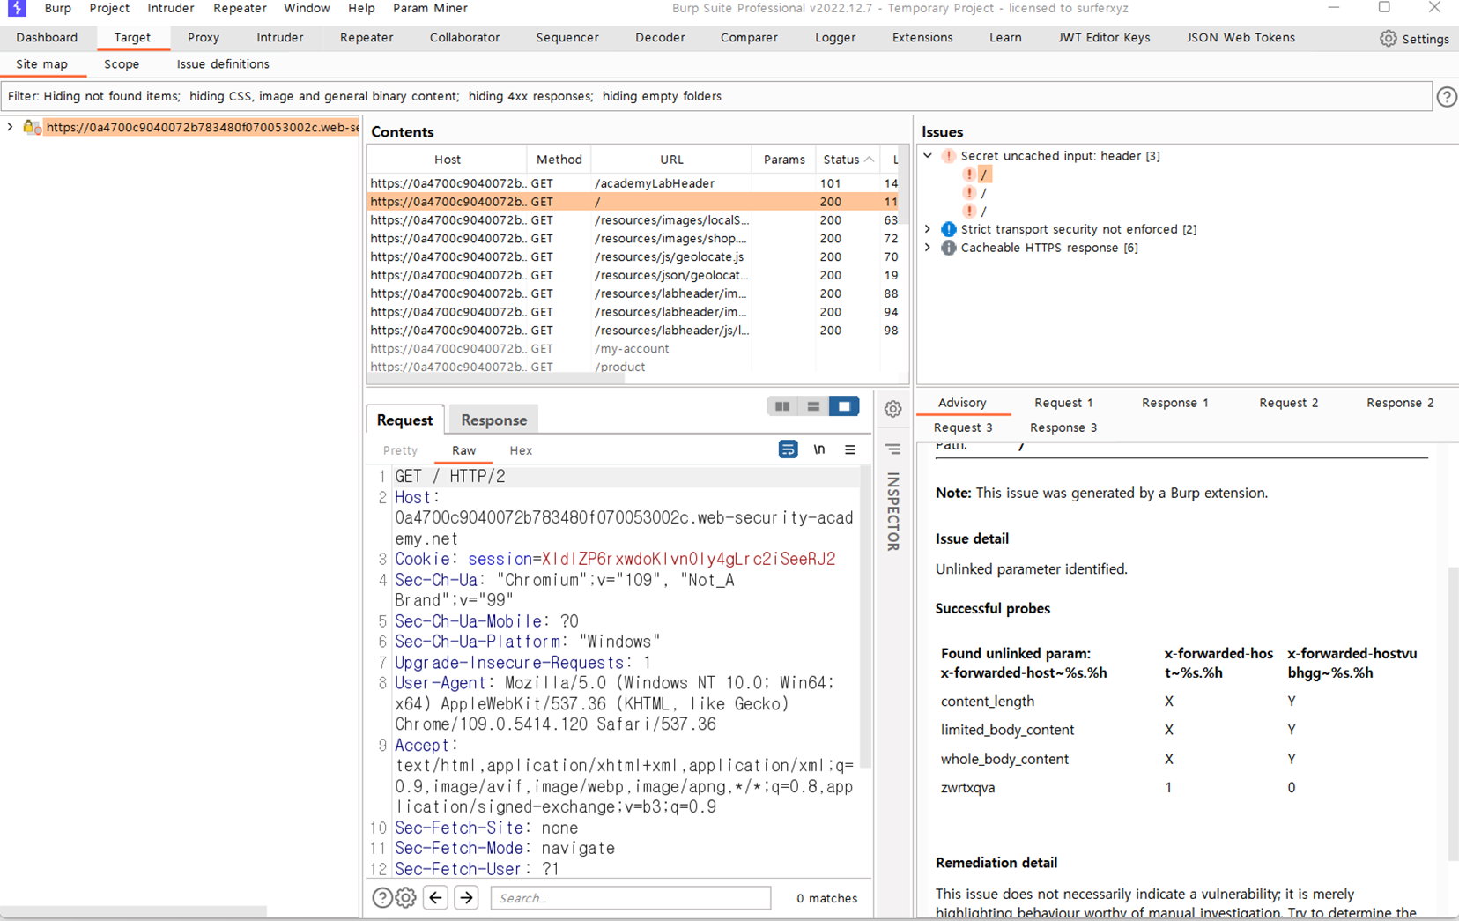Open the Intruder menu in the menu bar
Image resolution: width=1459 pixels, height=921 pixels.
tap(171, 8)
